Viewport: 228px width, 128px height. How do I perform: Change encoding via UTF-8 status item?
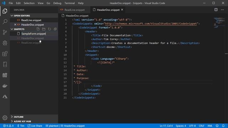click(x=192, y=126)
